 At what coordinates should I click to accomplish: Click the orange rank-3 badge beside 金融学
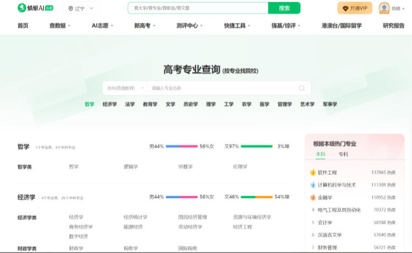313,197
